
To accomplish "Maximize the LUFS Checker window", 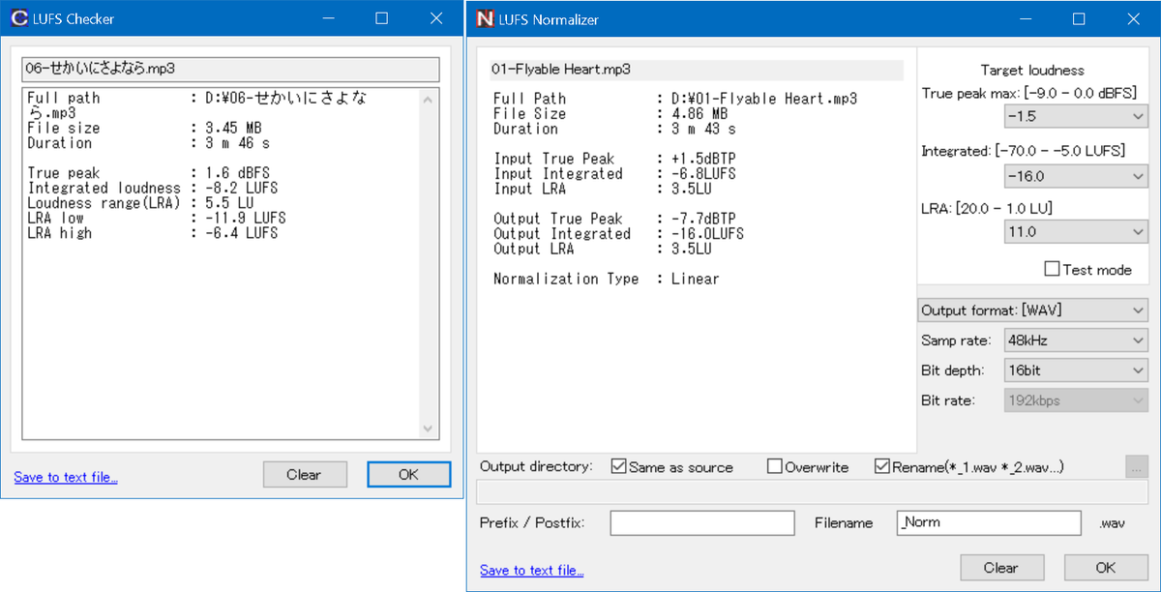I will click(x=381, y=18).
